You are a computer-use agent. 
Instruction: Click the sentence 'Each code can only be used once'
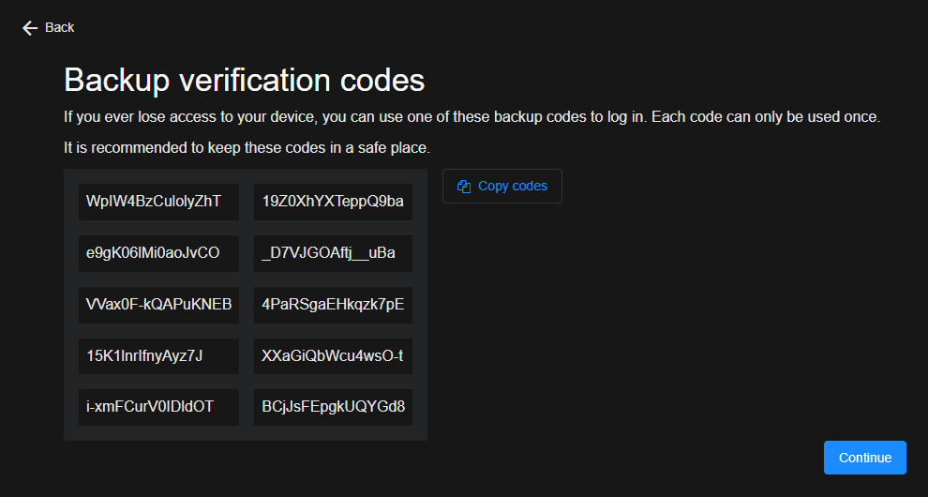tap(765, 118)
